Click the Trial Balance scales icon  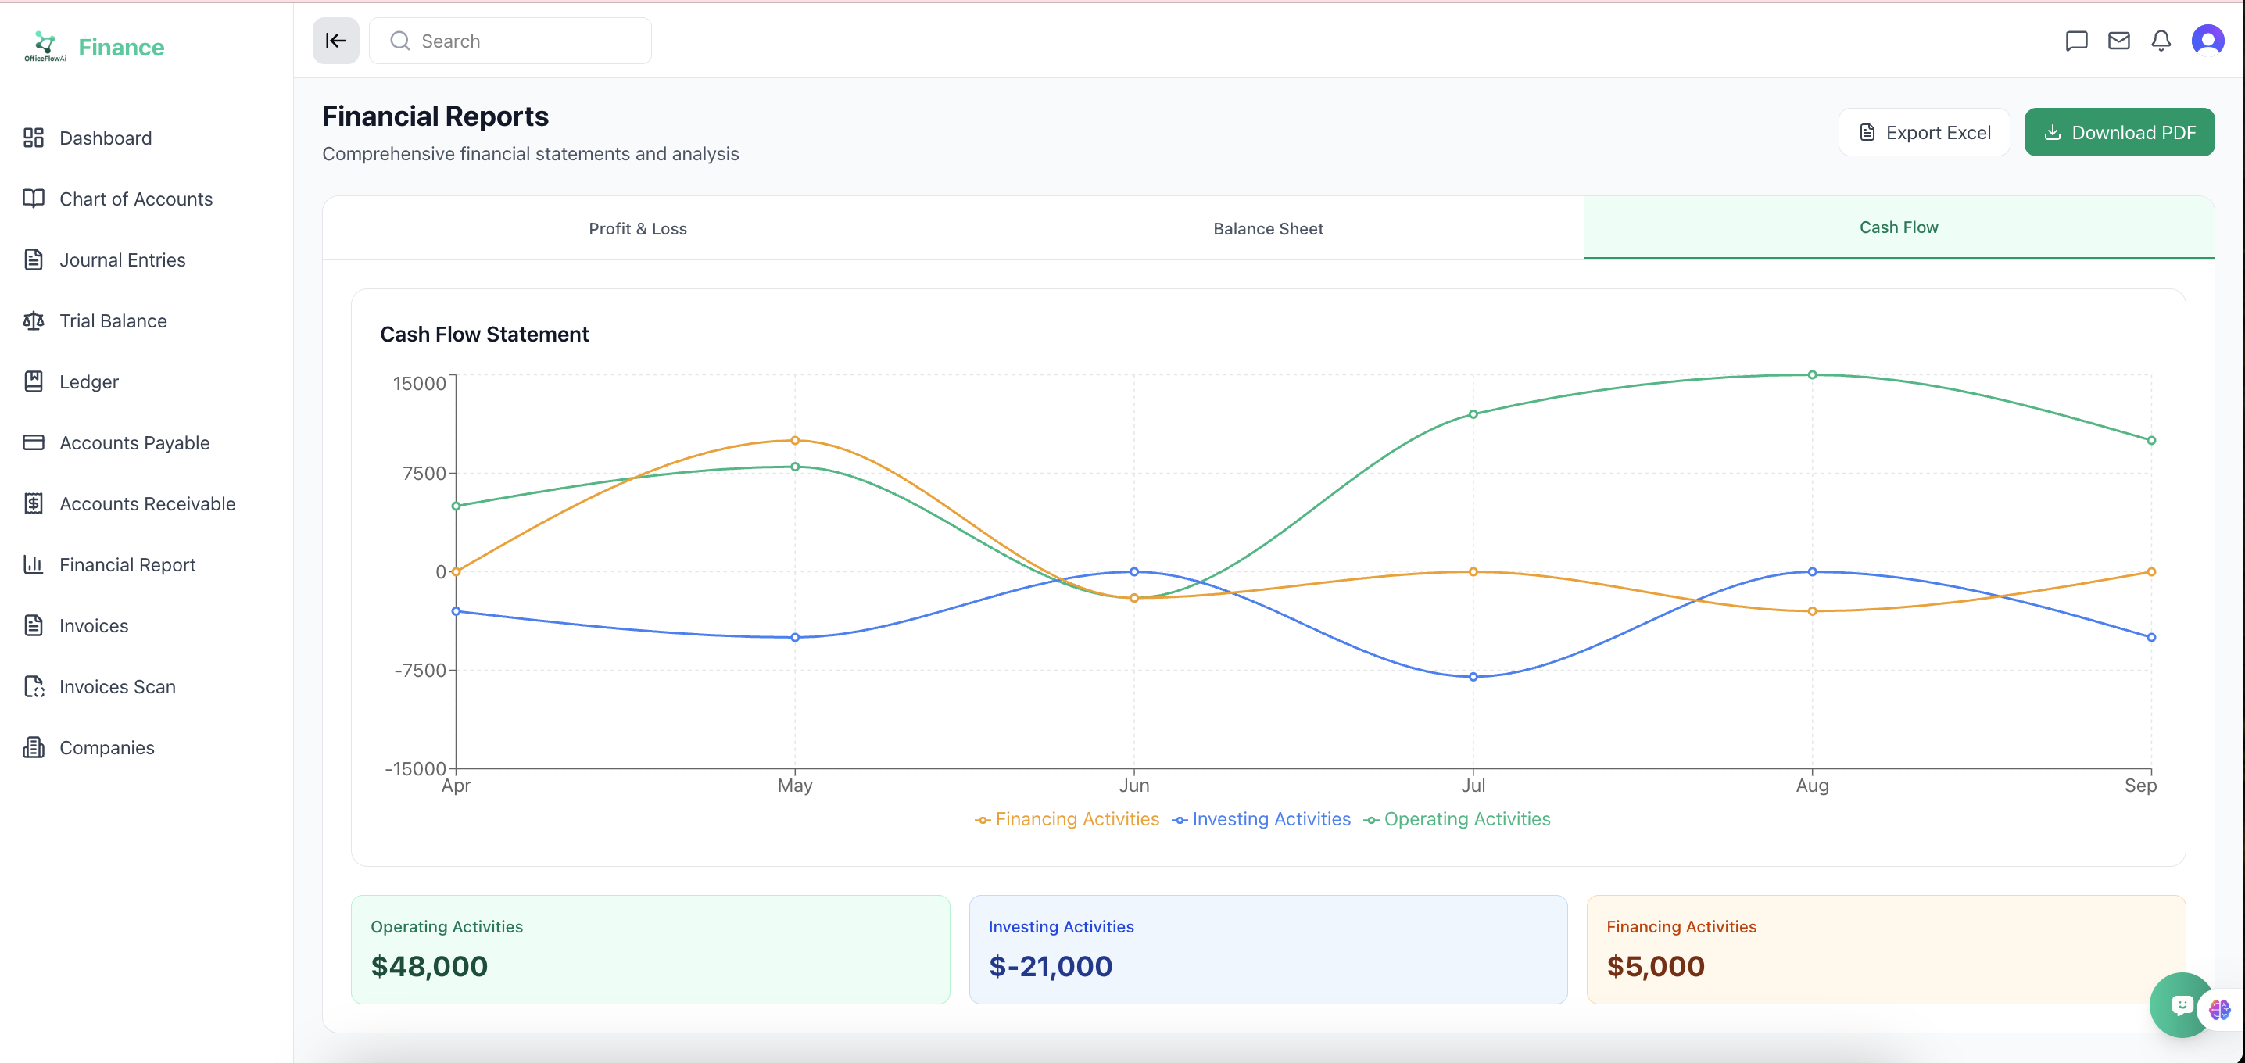pyautogui.click(x=33, y=320)
